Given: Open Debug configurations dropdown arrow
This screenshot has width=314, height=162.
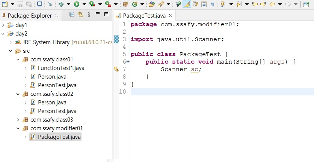Looking at the screenshot, I should [68, 4].
